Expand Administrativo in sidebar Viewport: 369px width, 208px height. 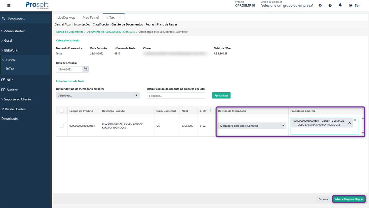tap(14, 31)
